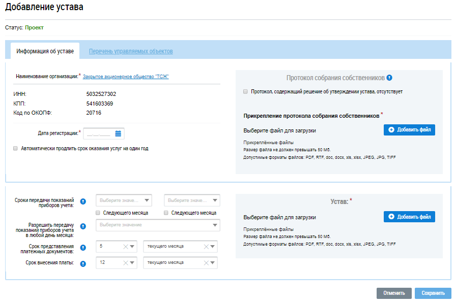Switch to Перечень управляемых объектов tab

pos(131,51)
